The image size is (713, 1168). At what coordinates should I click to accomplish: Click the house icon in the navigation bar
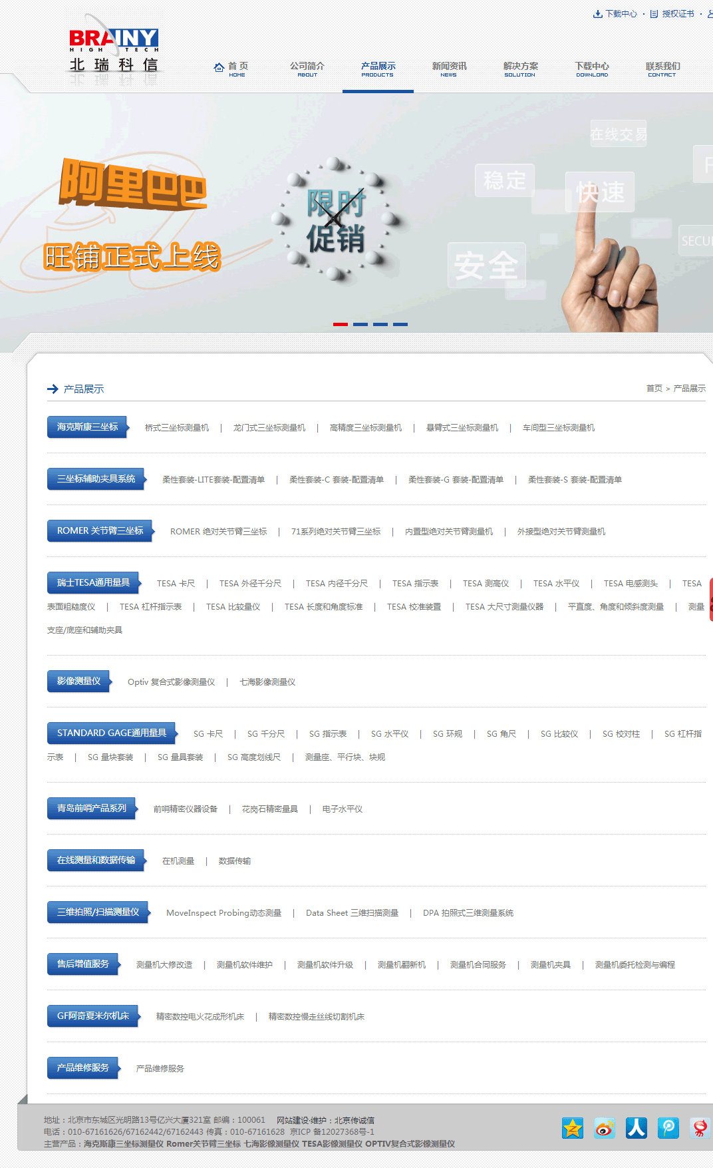(x=219, y=67)
